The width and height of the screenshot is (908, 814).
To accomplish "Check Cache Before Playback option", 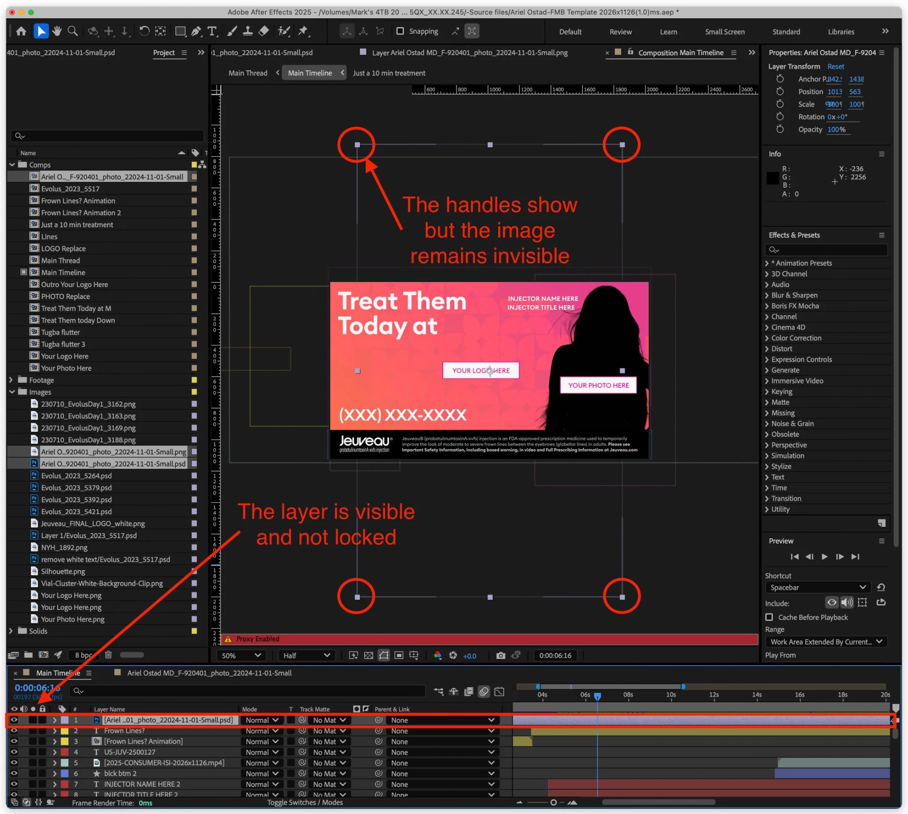I will pos(769,617).
